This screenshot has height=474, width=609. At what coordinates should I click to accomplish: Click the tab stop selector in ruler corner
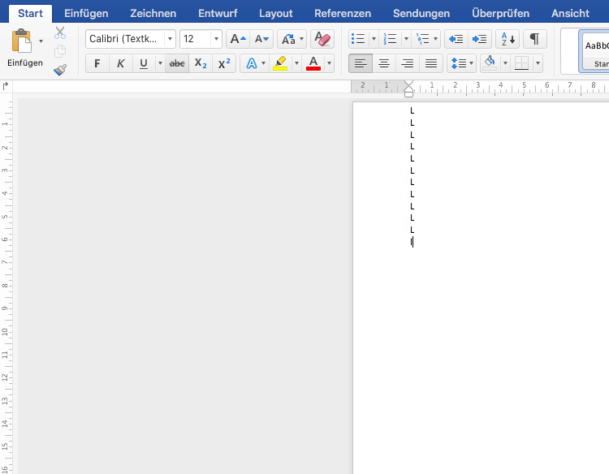pyautogui.click(x=6, y=86)
